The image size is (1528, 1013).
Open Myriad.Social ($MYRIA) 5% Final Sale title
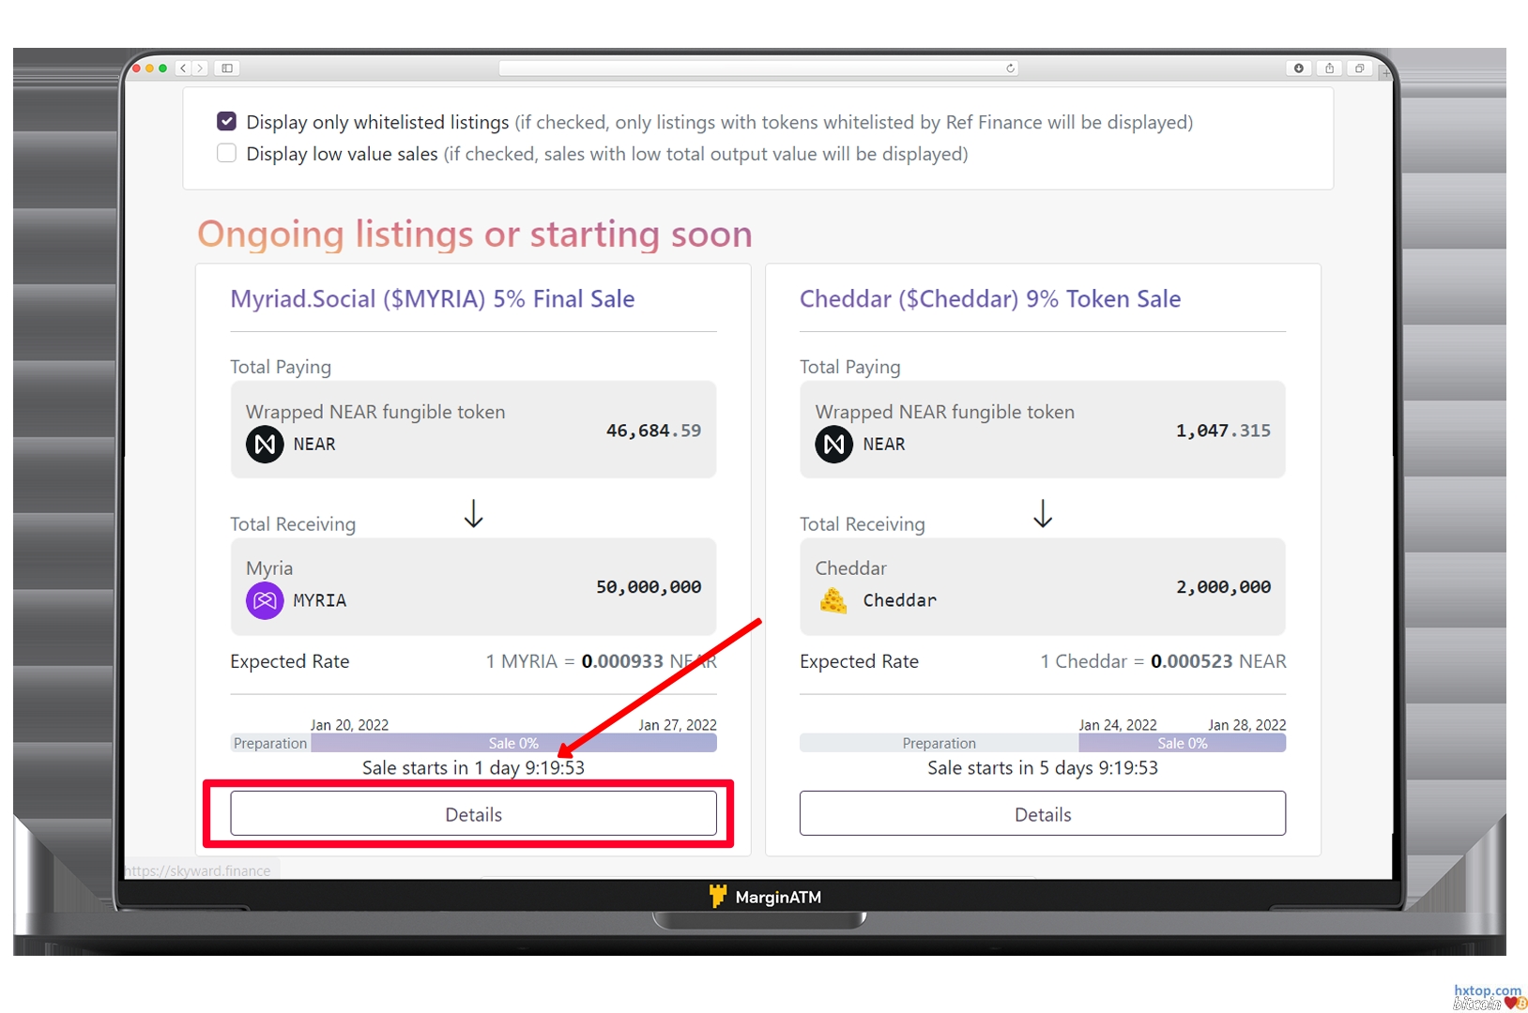pos(433,299)
